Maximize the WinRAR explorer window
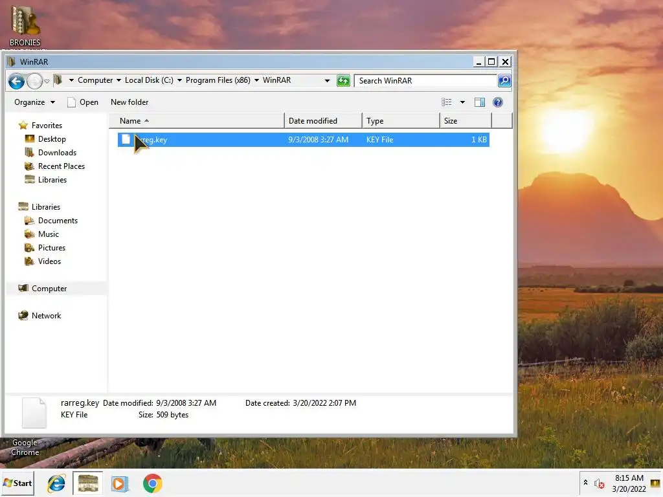Screen dimensions: 663x497 click(491, 61)
